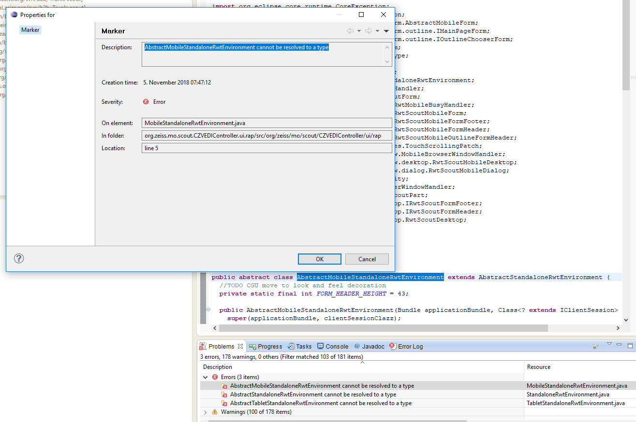
Task: Open the Problems view menu triangle
Action: tap(609, 344)
